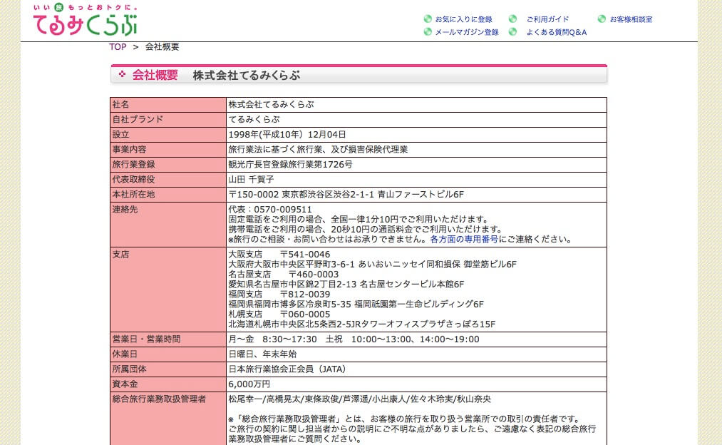The height and width of the screenshot is (445, 722).
Task: Click the 支店 row label
Action: (x=120, y=255)
